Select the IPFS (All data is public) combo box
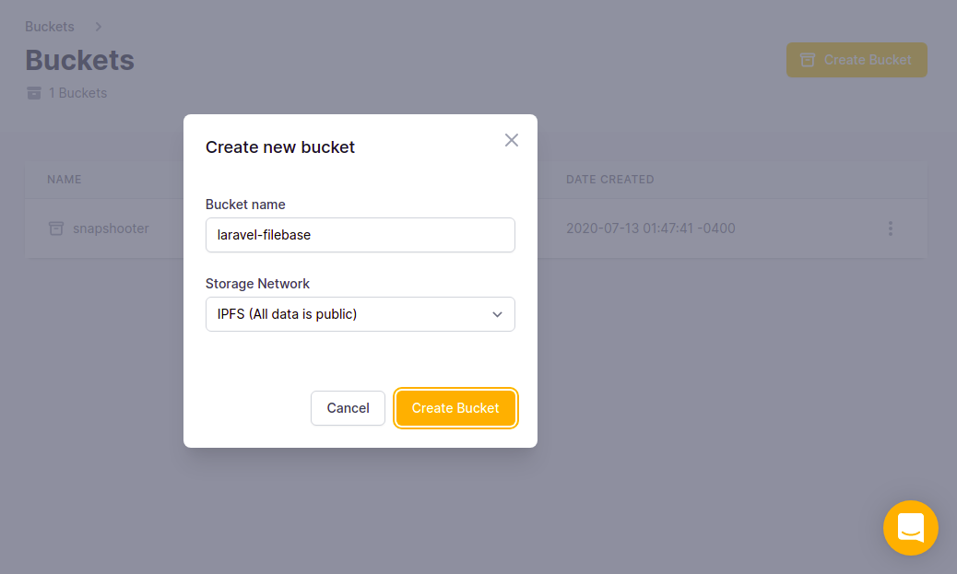957x574 pixels. pos(360,314)
